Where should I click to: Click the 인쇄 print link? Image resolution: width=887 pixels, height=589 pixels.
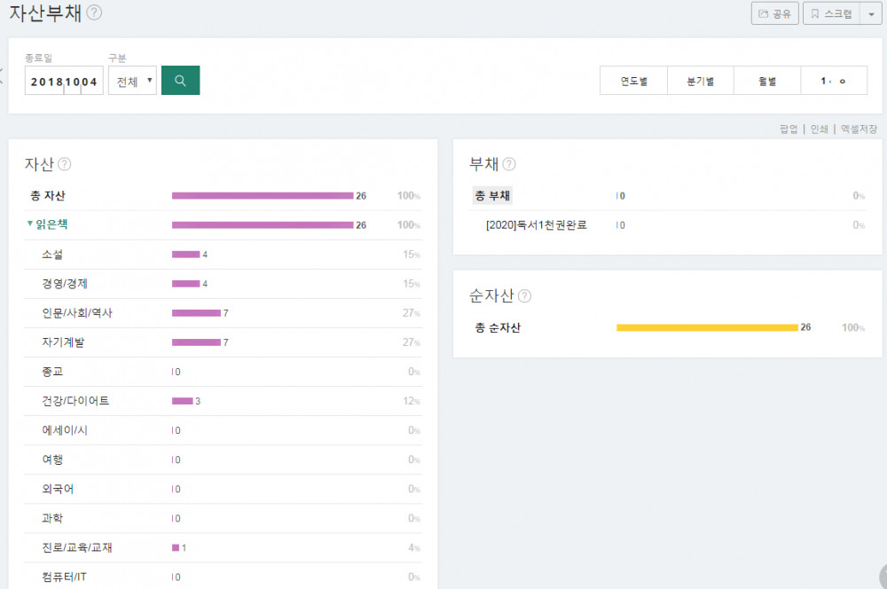[819, 129]
